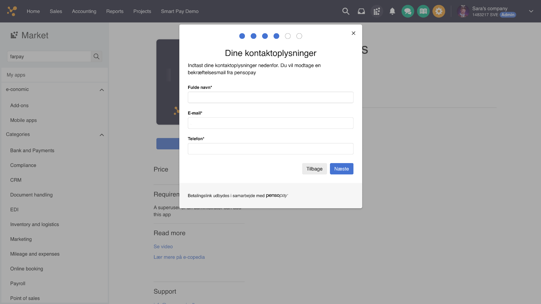Click the inbox tray icon
This screenshot has height=304, width=541.
pos(361,11)
